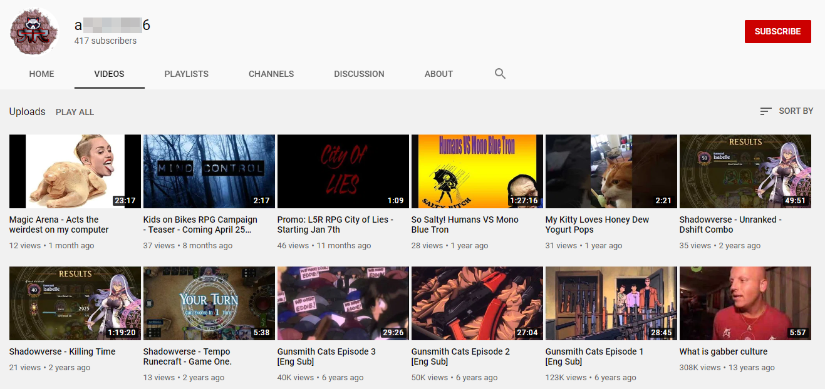Image resolution: width=825 pixels, height=389 pixels.
Task: Click Play All uploads
Action: [75, 112]
